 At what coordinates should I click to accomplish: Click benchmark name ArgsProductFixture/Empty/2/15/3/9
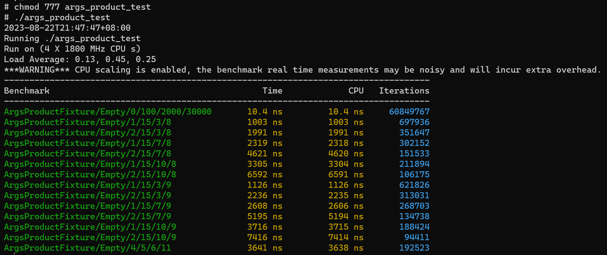point(88,195)
